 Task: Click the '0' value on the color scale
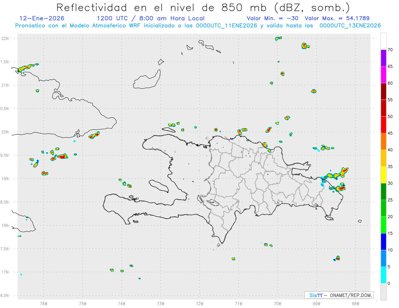click(389, 283)
